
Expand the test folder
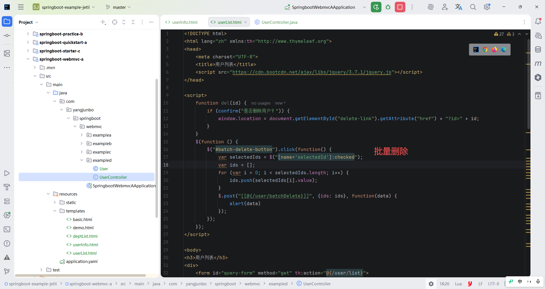tap(41, 270)
